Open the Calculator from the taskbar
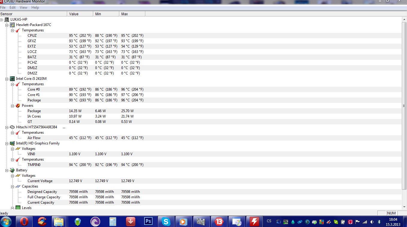This screenshot has width=407, height=227. coord(113,222)
